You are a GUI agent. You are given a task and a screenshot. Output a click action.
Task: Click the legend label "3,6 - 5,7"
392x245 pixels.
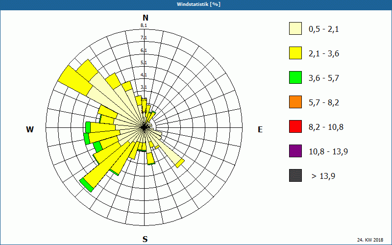pos(324,78)
